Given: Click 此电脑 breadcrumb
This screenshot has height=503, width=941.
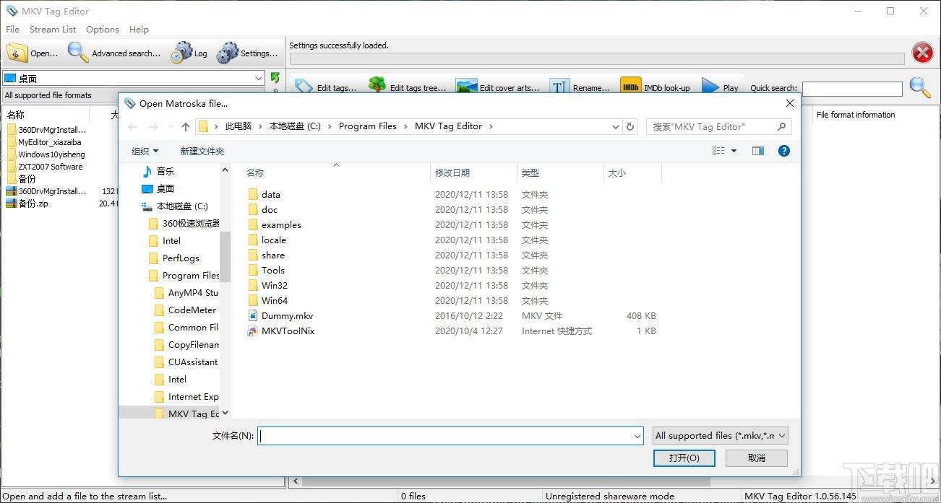Looking at the screenshot, I should (239, 126).
